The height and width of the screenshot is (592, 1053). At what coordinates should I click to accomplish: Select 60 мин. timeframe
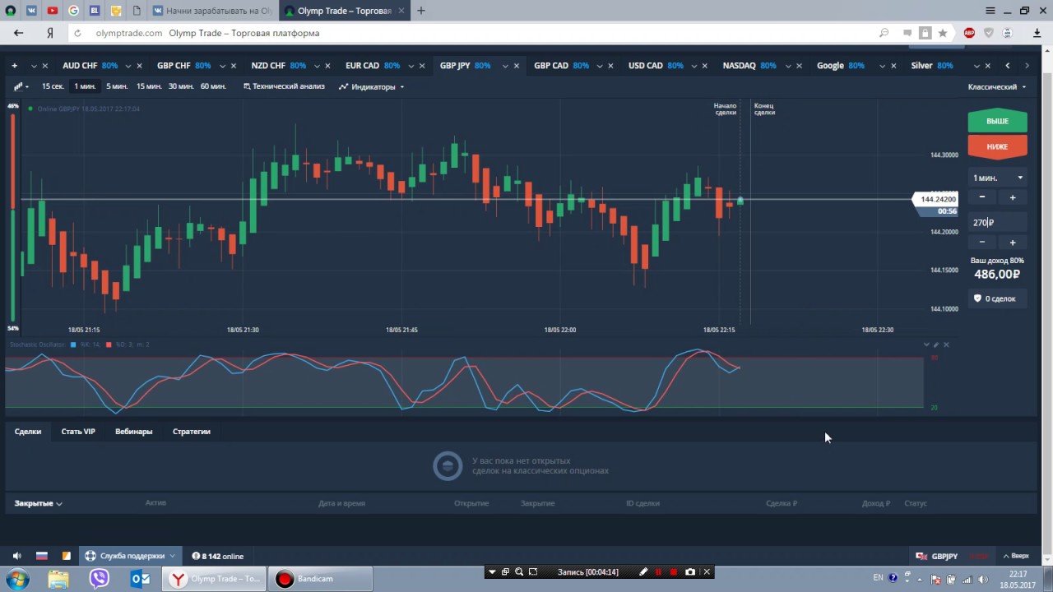(x=213, y=86)
